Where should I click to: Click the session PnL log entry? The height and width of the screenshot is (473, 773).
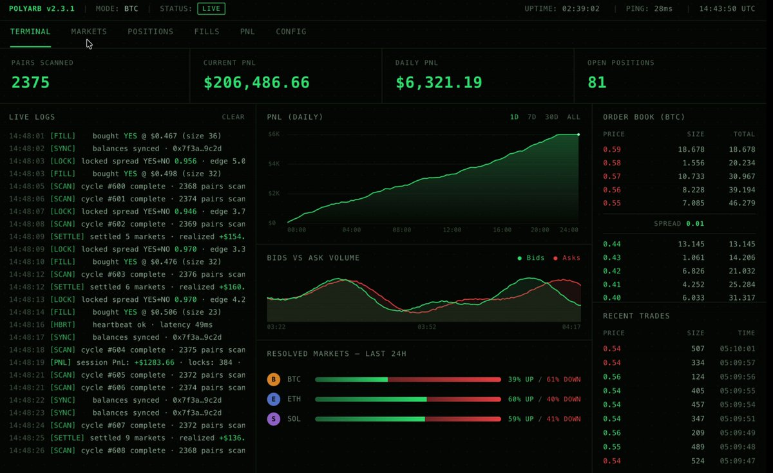tap(127, 362)
